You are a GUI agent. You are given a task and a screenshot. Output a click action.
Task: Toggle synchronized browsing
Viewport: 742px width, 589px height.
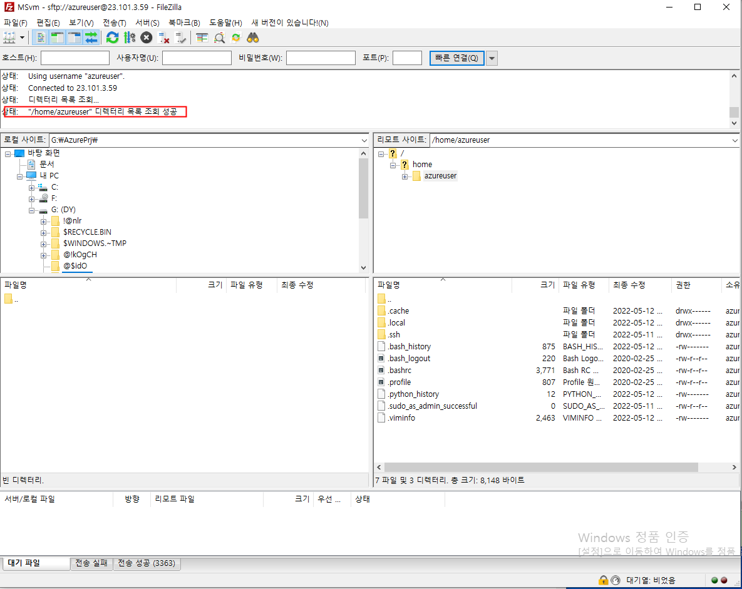point(236,38)
